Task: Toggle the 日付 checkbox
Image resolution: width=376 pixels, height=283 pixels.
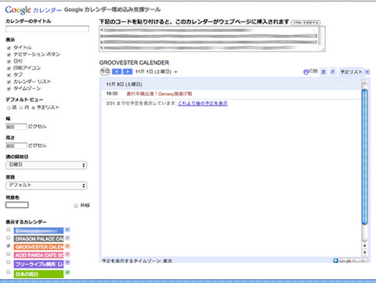Action: (9, 61)
